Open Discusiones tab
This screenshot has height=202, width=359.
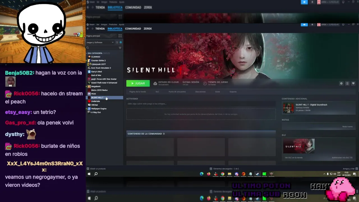[200, 92]
